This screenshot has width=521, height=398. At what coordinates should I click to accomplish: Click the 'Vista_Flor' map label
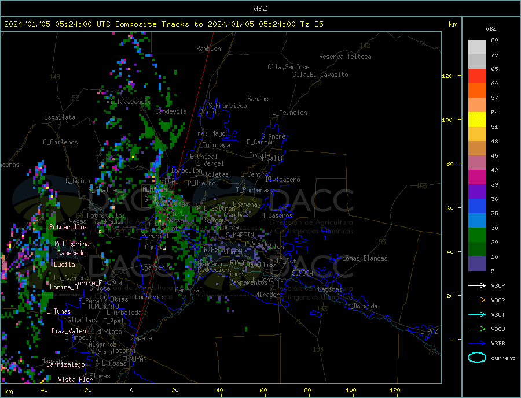click(75, 380)
